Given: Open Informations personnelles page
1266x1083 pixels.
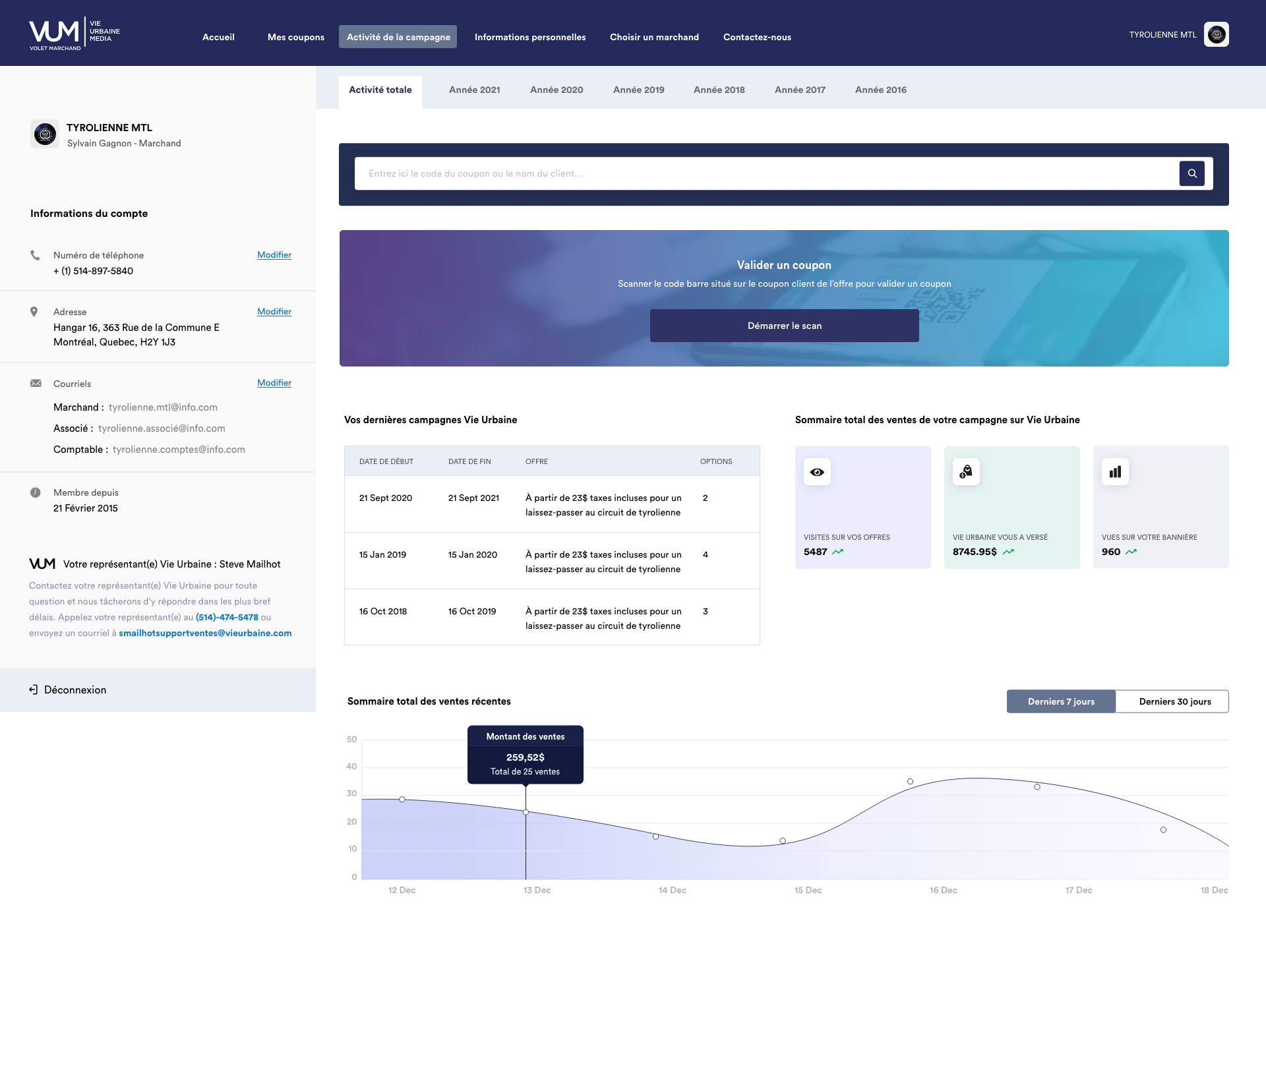Looking at the screenshot, I should point(530,37).
